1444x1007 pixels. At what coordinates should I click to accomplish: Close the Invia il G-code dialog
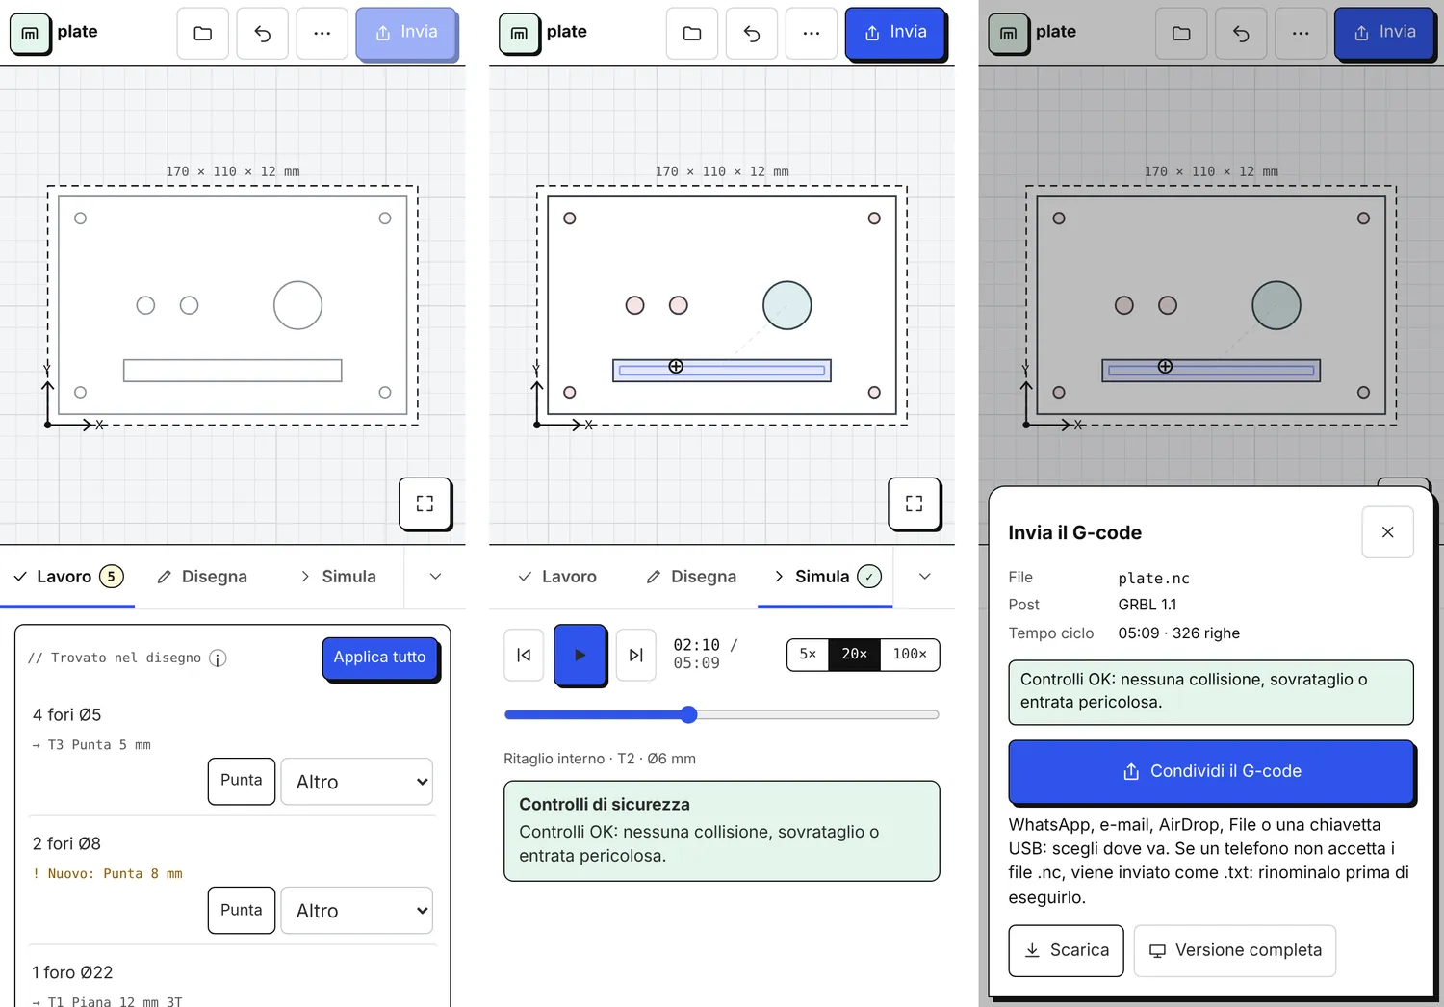(1387, 532)
